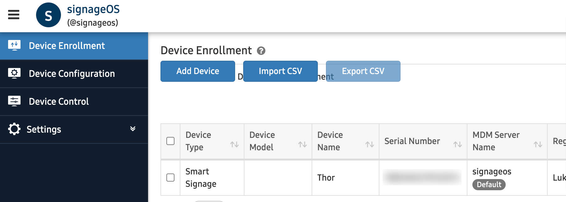Sort table by Device Type arrows
566x202 pixels.
[x=234, y=144]
